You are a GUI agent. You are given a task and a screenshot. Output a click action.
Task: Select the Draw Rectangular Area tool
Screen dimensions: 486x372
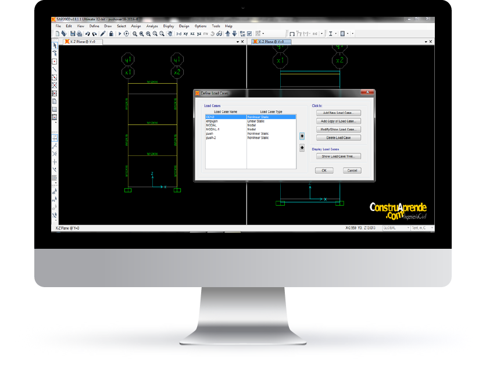tap(55, 109)
